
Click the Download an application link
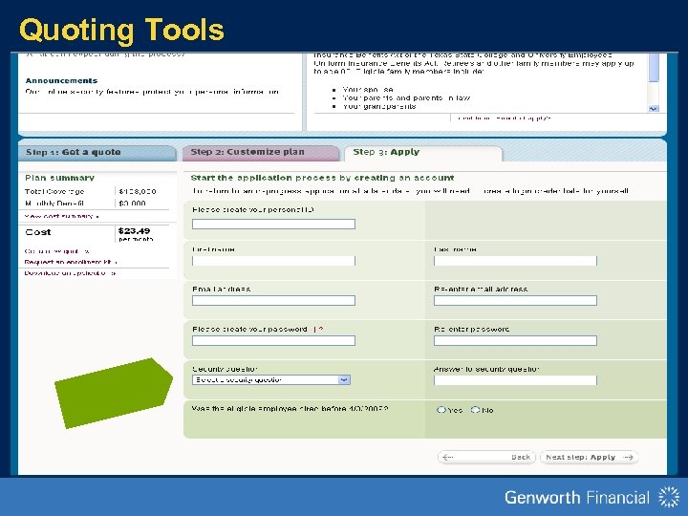click(x=70, y=273)
